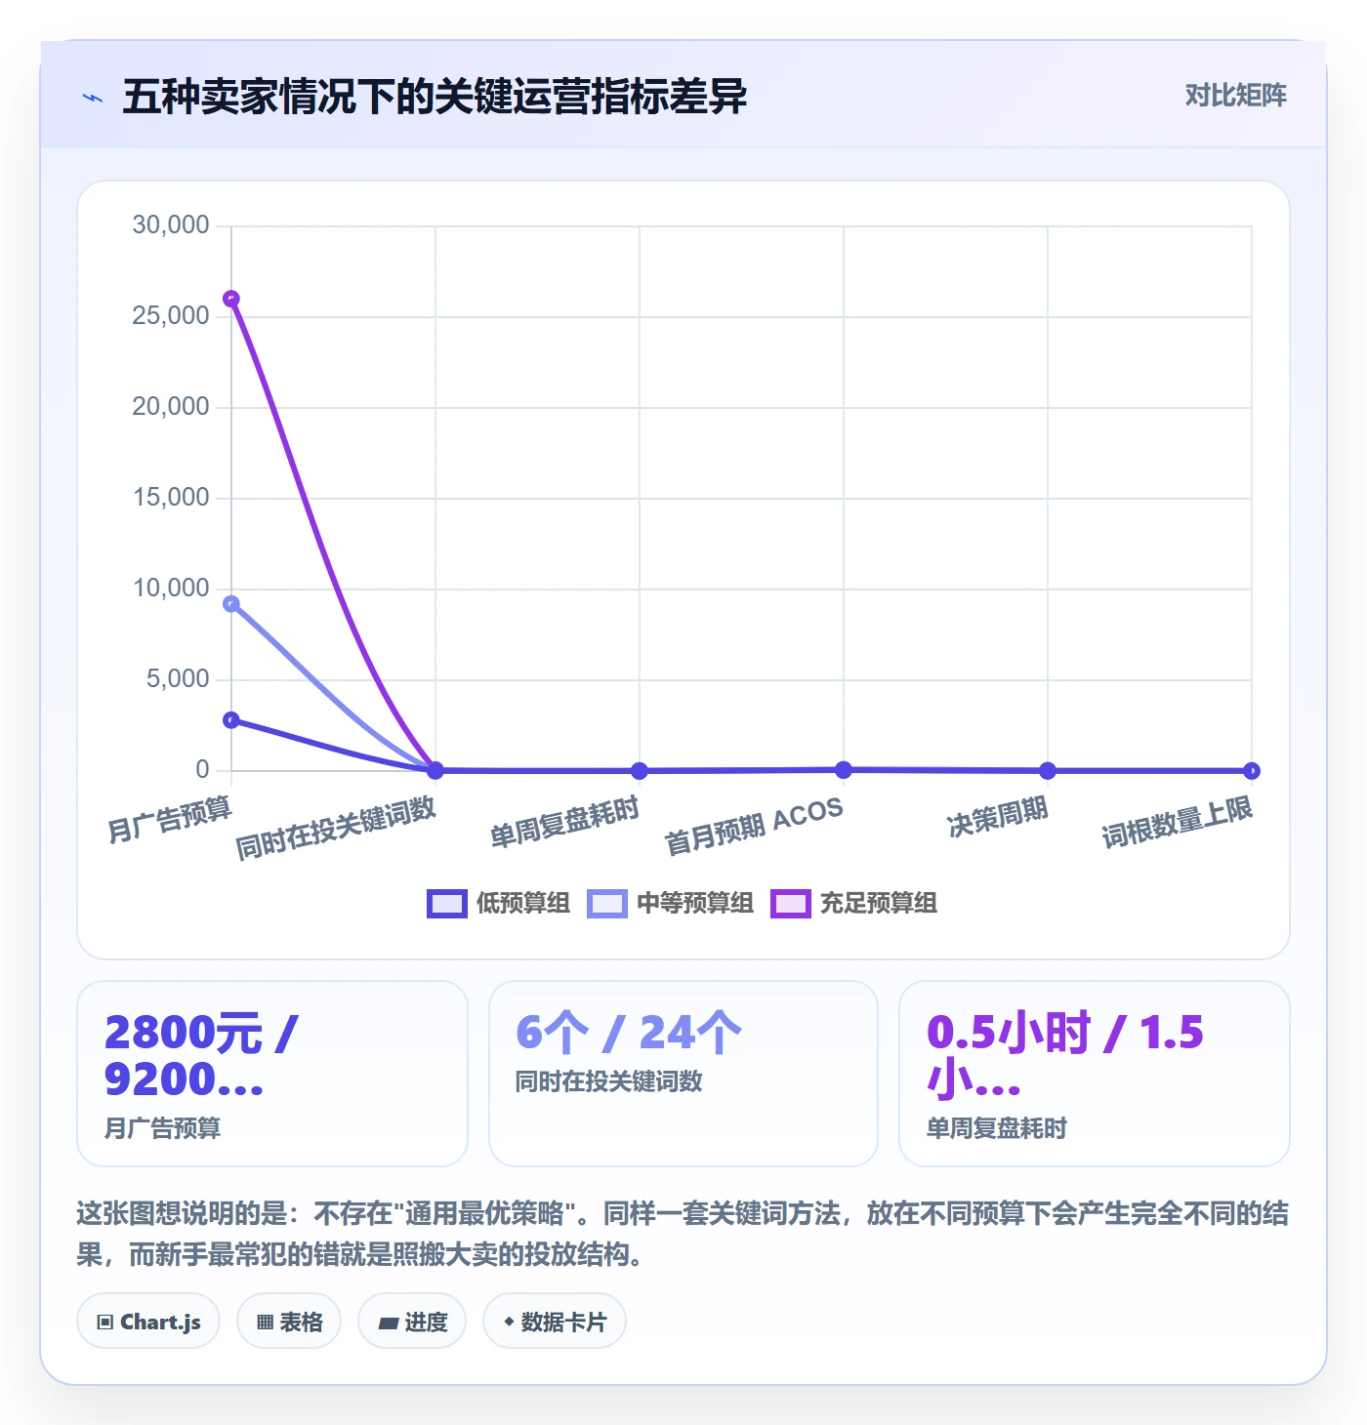This screenshot has width=1367, height=1425.
Task: Click the data point above 词根数量上限
Action: tap(1252, 771)
